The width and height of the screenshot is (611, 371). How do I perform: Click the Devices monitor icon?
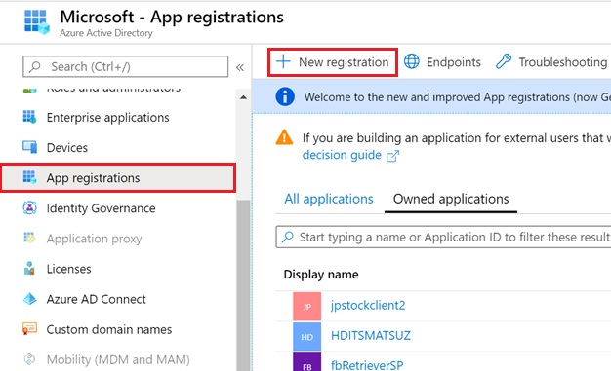tap(29, 147)
